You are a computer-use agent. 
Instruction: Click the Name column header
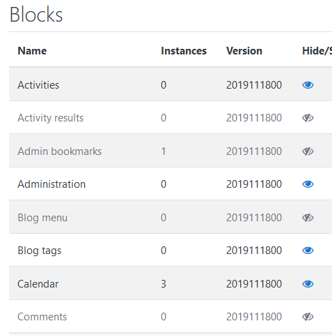(x=32, y=51)
